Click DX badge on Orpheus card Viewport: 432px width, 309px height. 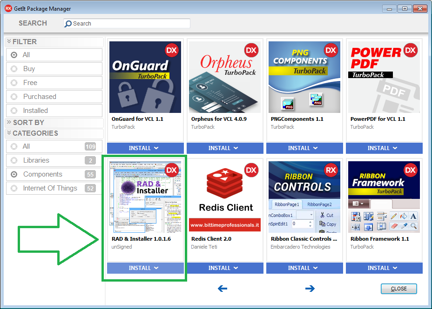point(251,50)
